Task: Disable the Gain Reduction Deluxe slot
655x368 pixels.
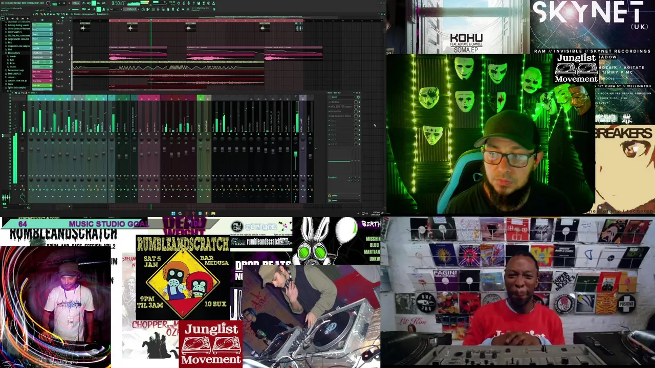Action: [359, 116]
